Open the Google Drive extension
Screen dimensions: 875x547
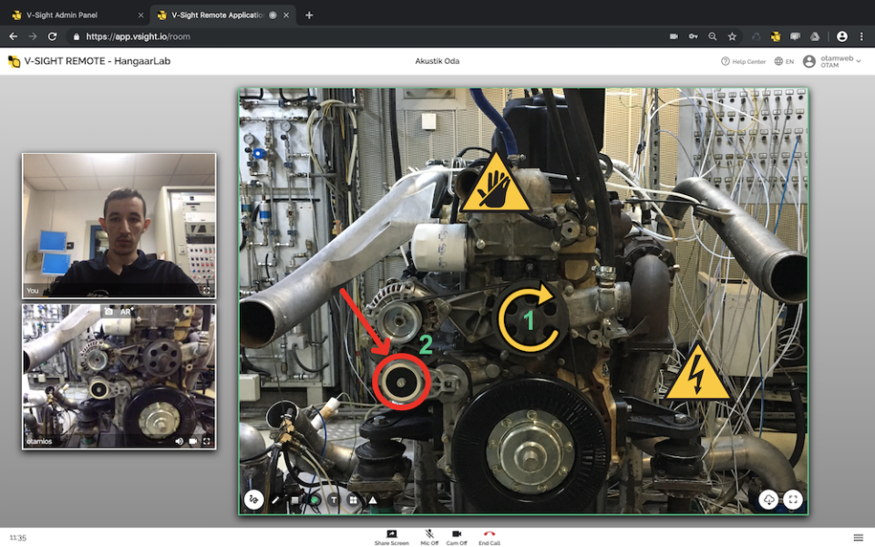coord(815,36)
